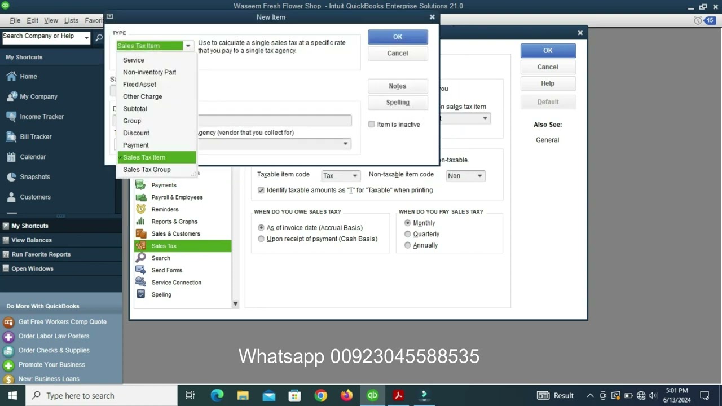The image size is (722, 406).
Task: Toggle Item is inactive checkbox
Action: 372,125
